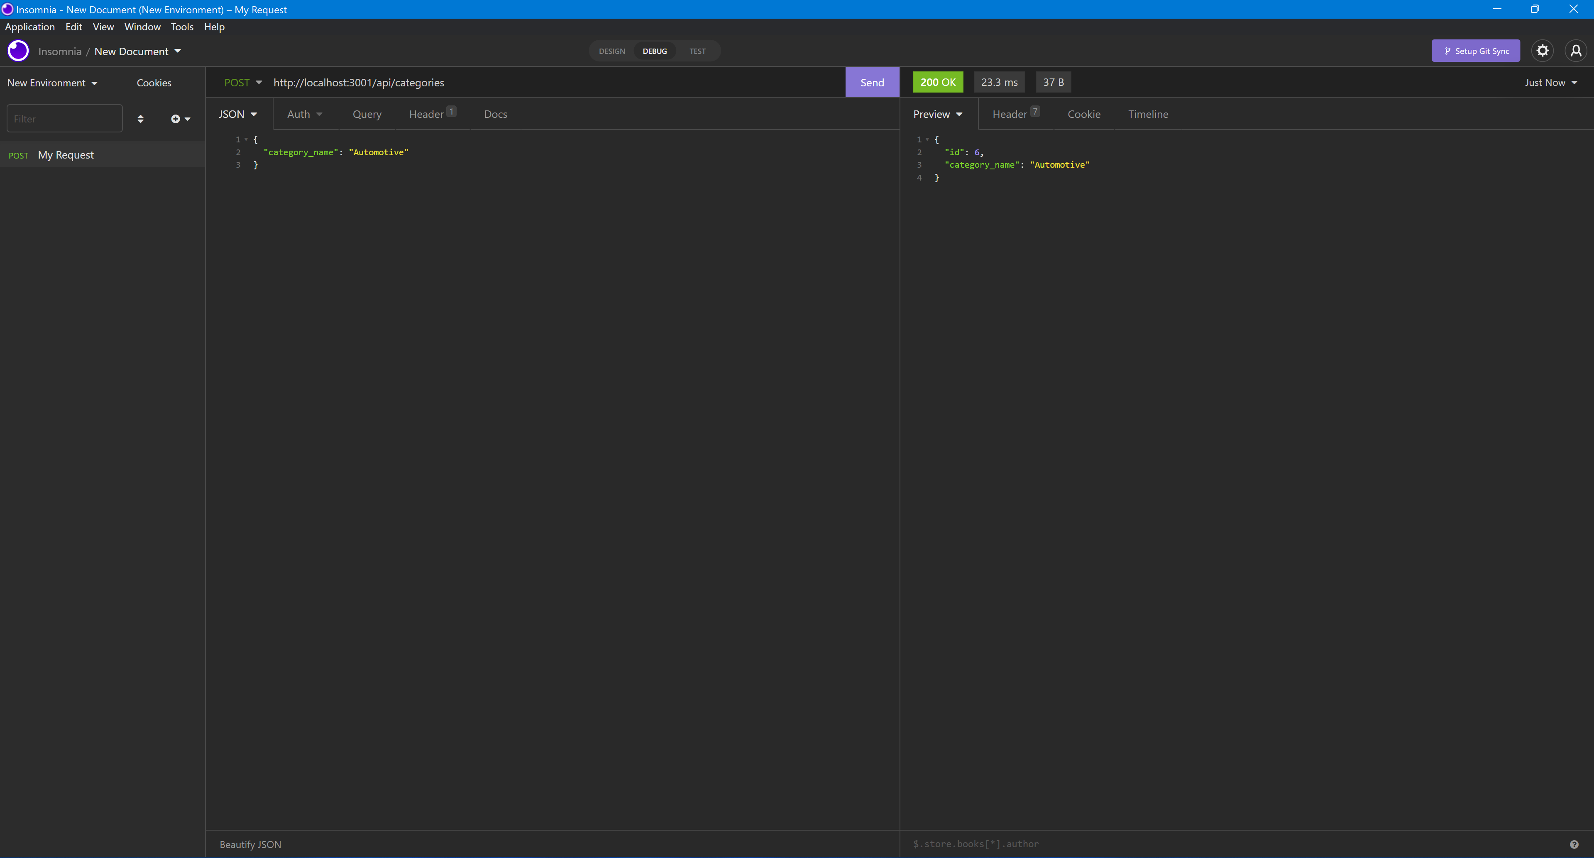Click the Insomnia logo icon
Screen dimensions: 1594x858
tap(18, 51)
